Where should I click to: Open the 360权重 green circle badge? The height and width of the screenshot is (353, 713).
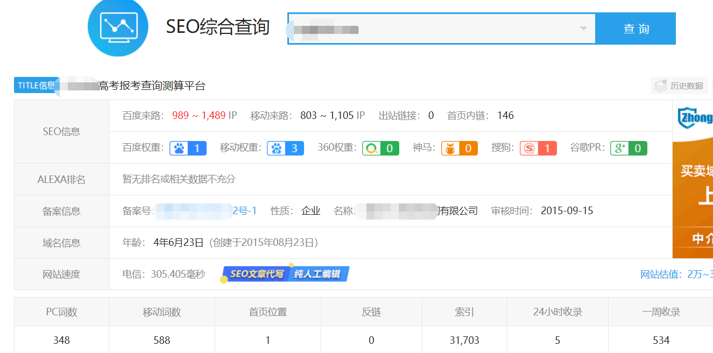coord(380,148)
